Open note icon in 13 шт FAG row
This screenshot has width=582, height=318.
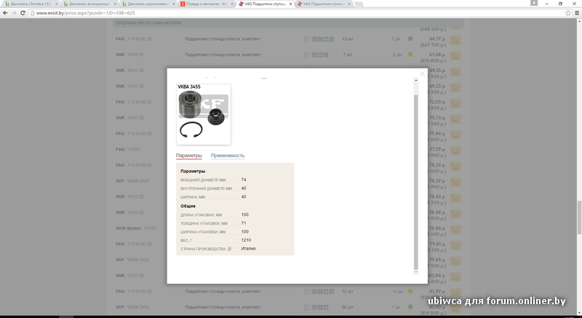pos(306,39)
